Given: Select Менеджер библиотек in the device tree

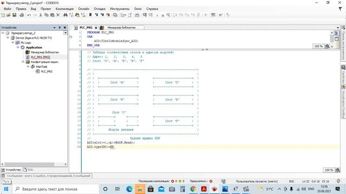Looking at the screenshot, I should [44, 52].
